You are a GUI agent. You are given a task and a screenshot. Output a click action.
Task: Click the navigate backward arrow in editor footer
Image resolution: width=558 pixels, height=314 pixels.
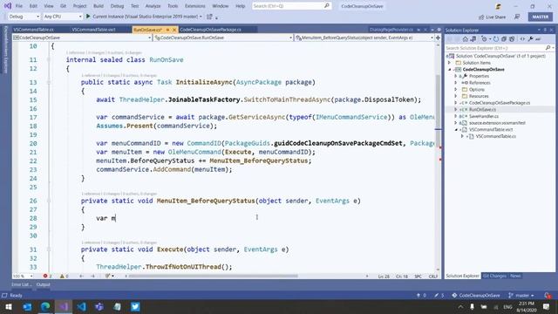coord(81,276)
